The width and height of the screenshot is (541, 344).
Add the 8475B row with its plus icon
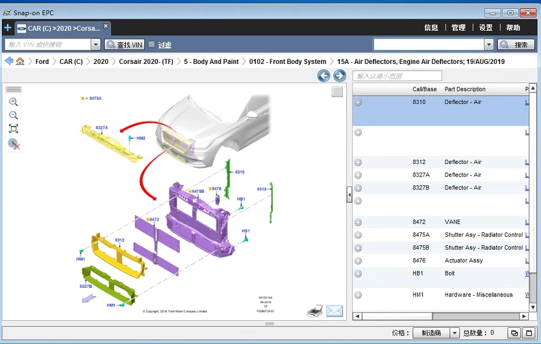pos(358,248)
